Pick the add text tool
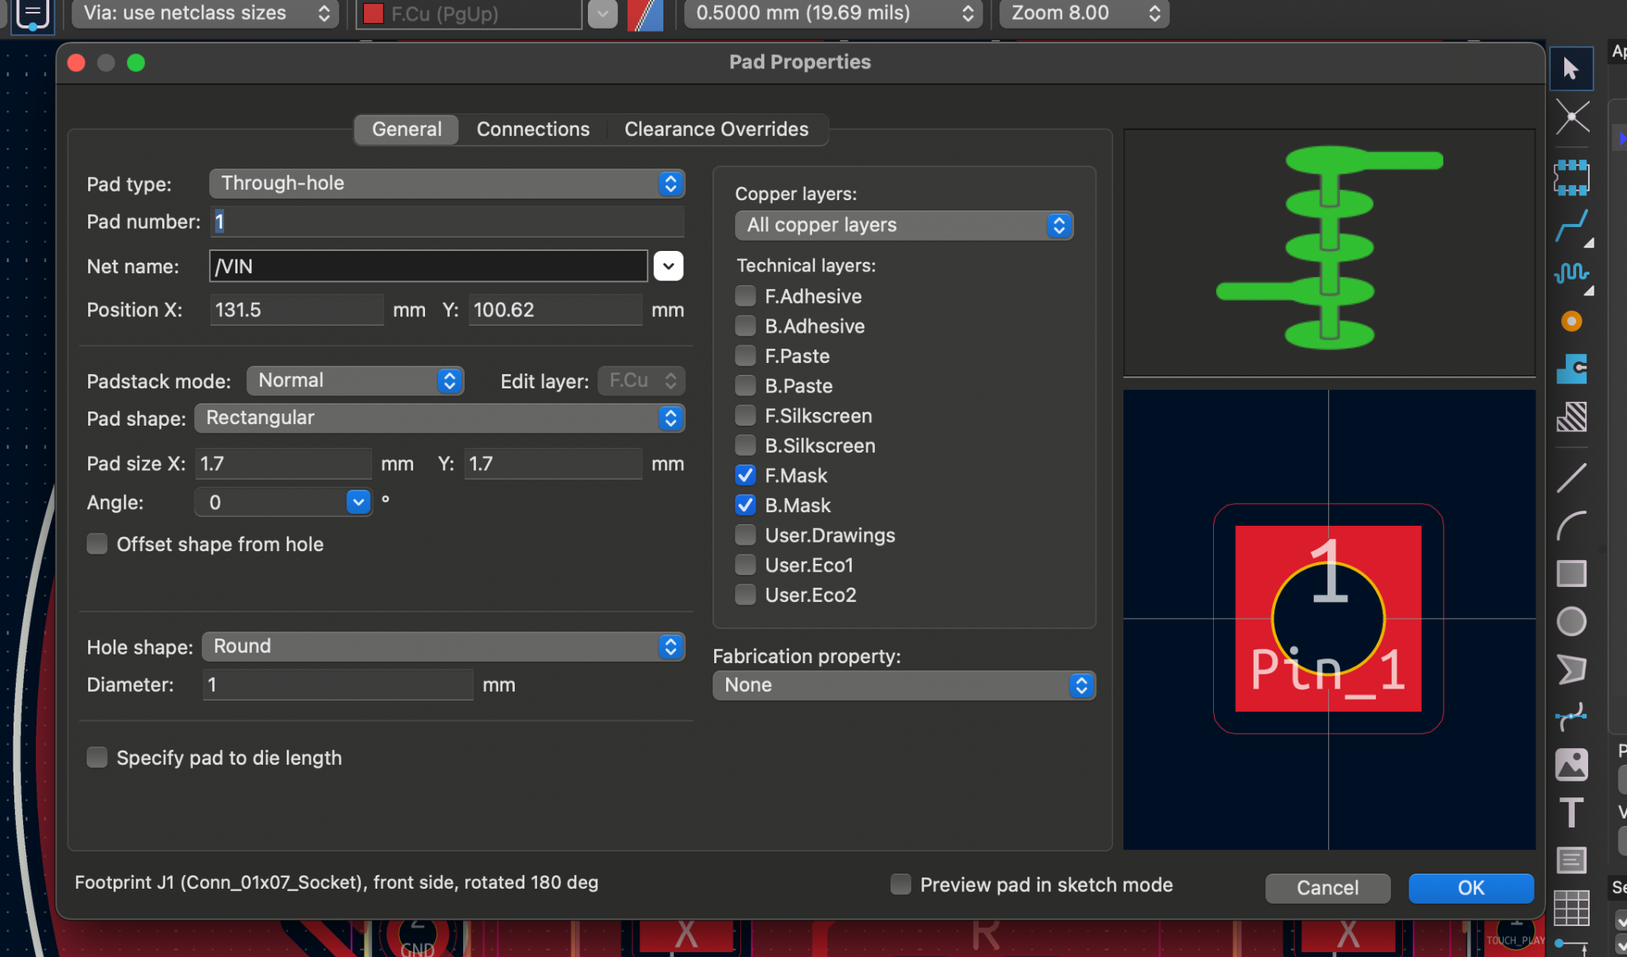Image resolution: width=1627 pixels, height=957 pixels. tap(1570, 812)
